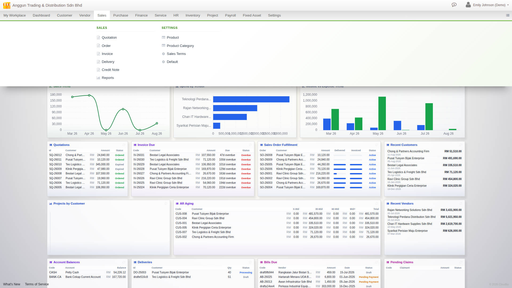Refresh the Quotations widget
This screenshot has height=288, width=512.
point(124,145)
